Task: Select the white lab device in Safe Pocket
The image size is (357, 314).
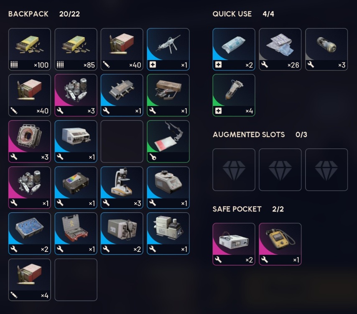Action: click(234, 244)
